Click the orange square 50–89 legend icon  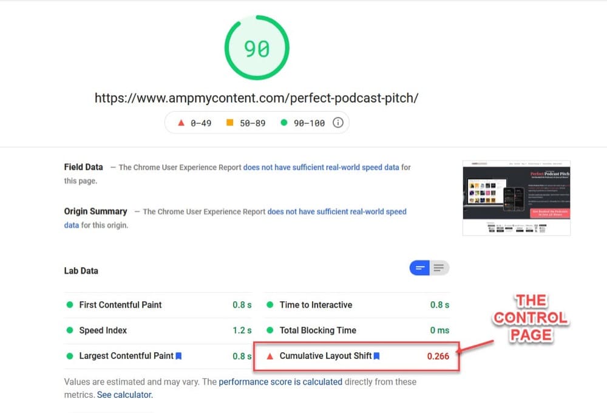click(229, 123)
